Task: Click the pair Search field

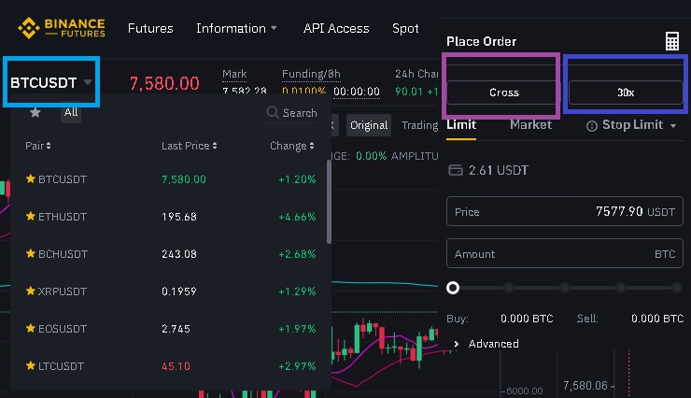Action: pos(291,113)
